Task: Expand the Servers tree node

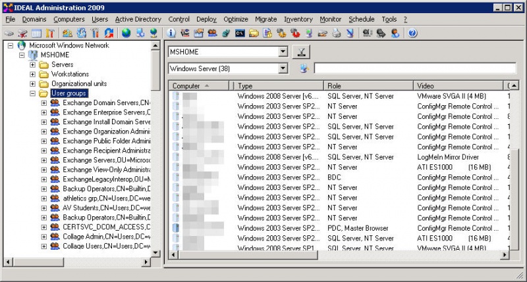Action: (33, 64)
